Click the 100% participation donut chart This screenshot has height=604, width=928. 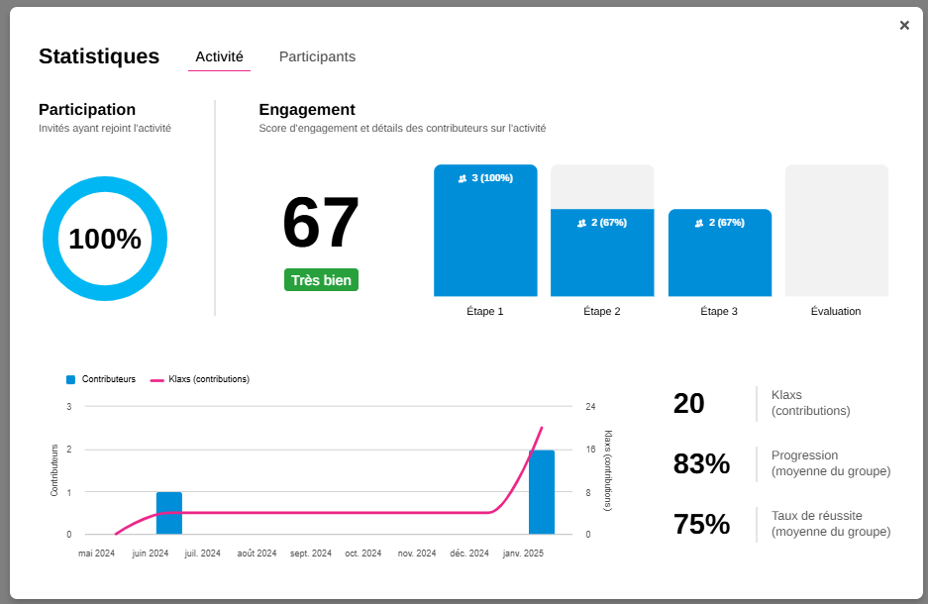(x=105, y=239)
